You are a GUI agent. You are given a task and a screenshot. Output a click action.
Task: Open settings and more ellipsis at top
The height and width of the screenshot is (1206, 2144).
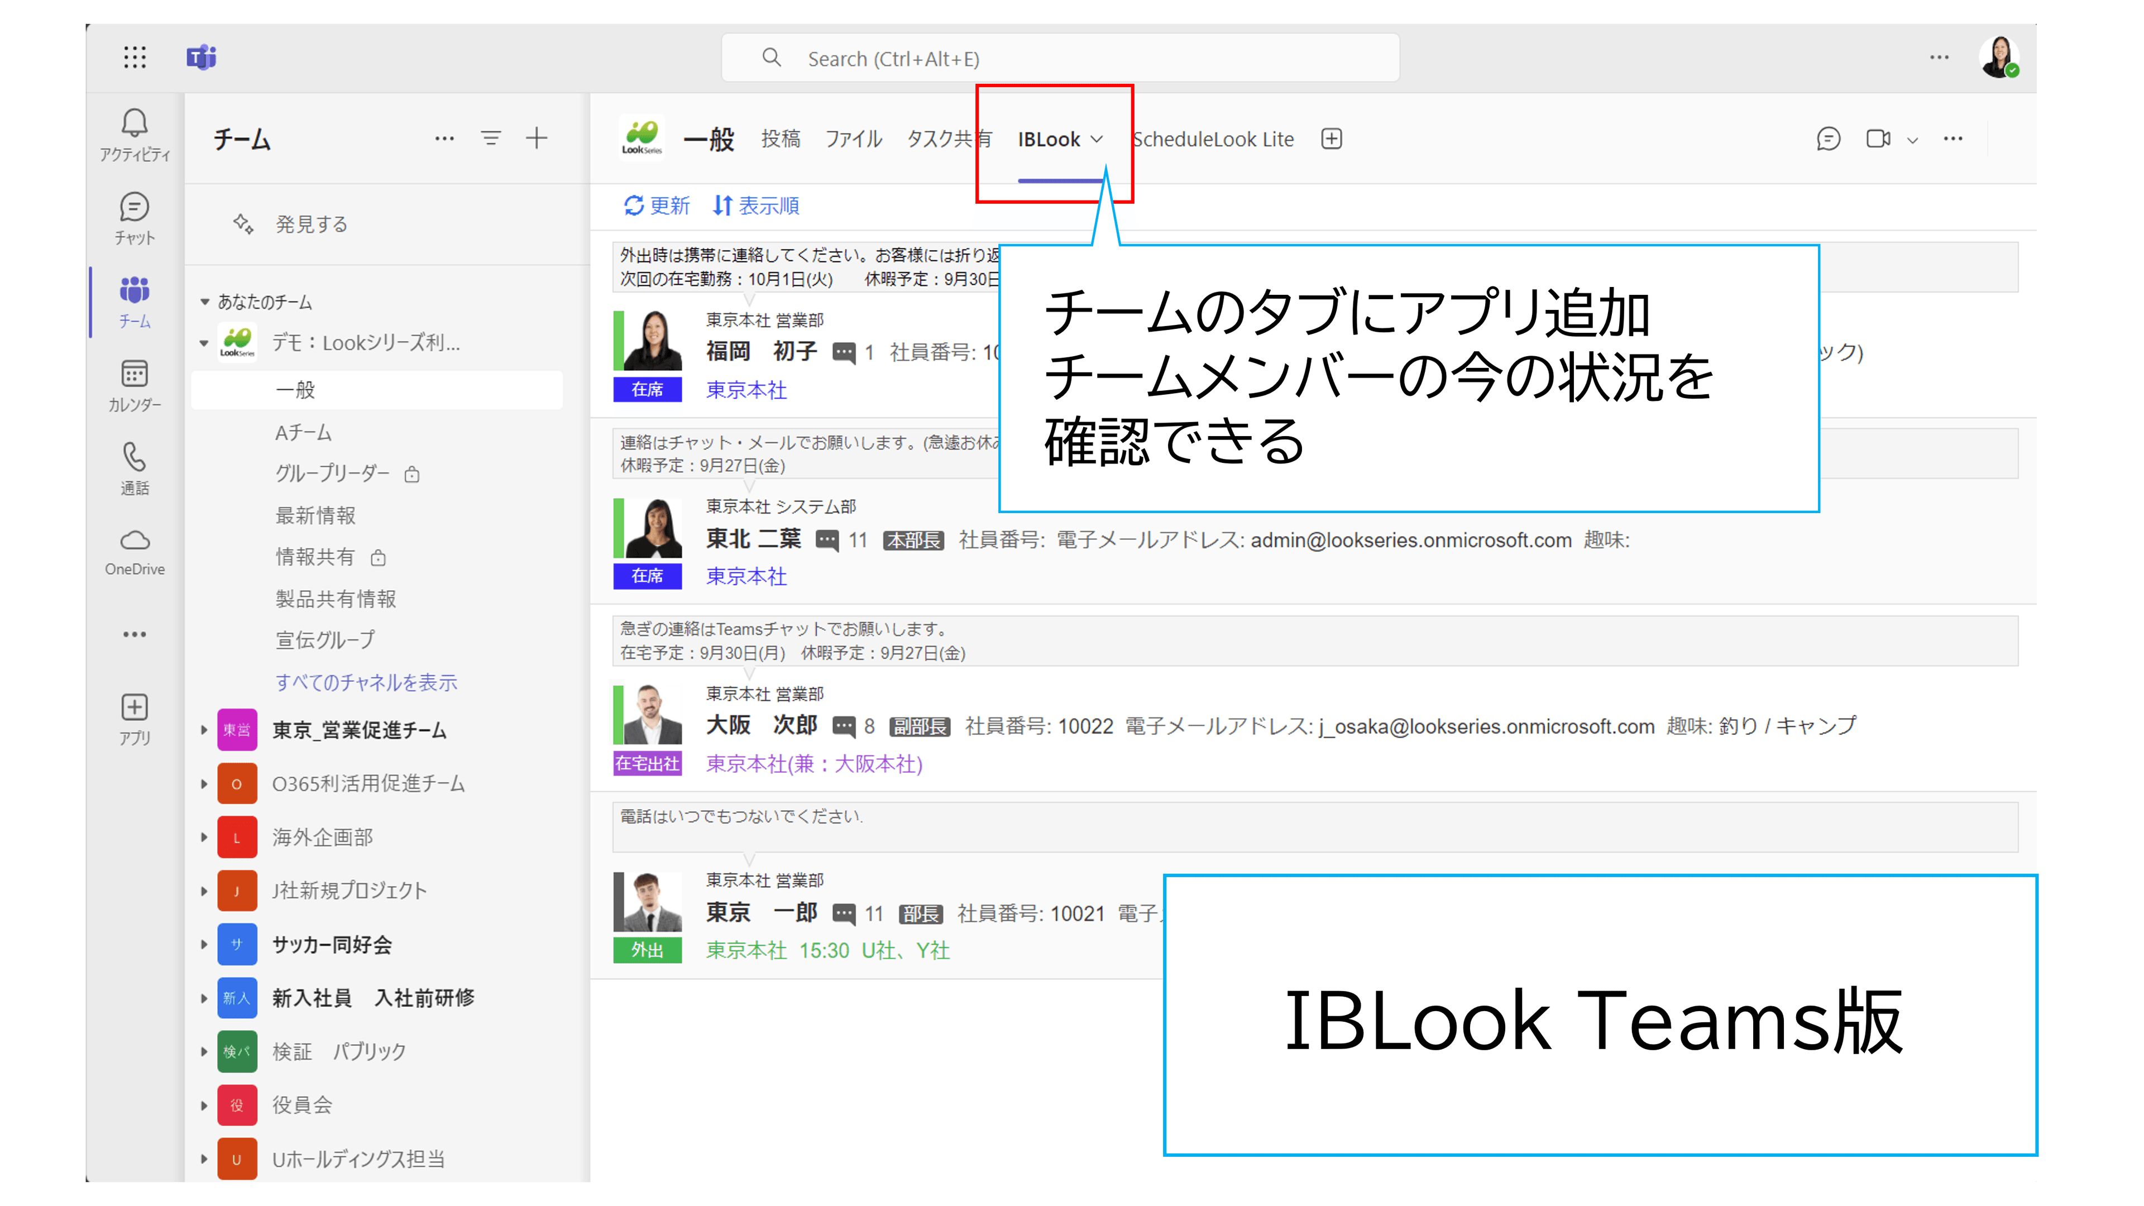click(x=1939, y=58)
